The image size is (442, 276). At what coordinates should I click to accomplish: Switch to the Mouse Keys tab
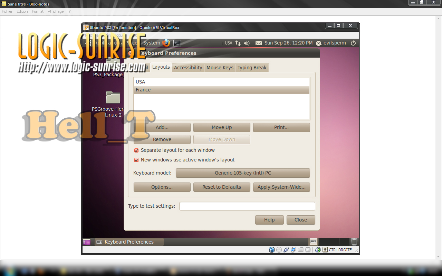coord(220,68)
